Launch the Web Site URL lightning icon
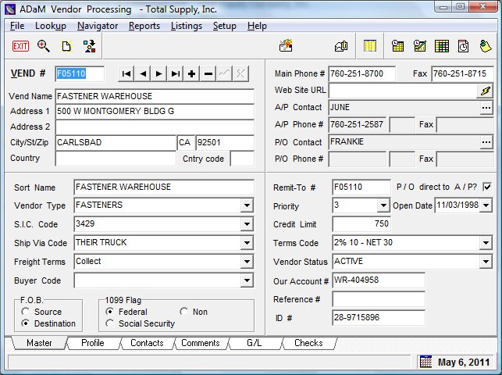 [486, 91]
